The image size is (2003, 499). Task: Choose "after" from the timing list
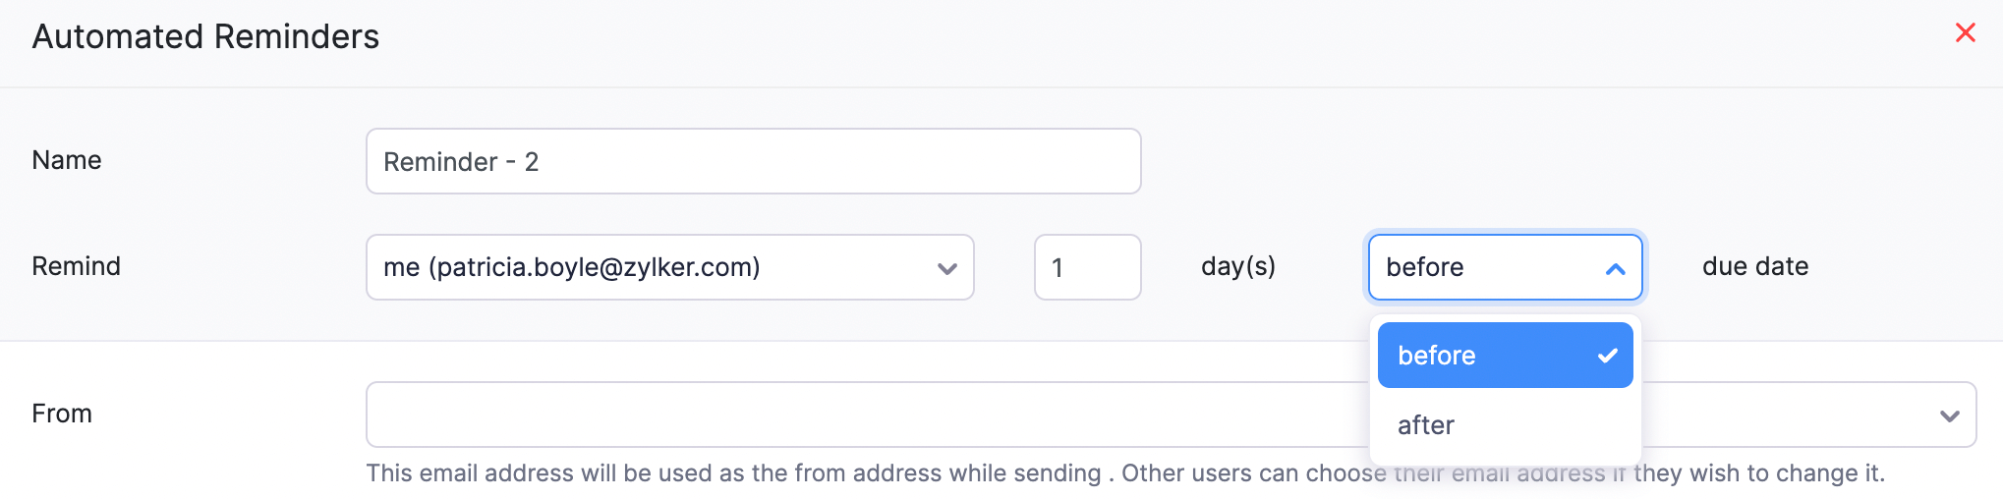1426,425
